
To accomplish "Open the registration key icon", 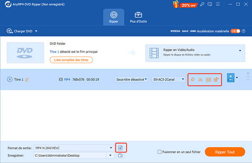I will pyautogui.click(x=202, y=4).
